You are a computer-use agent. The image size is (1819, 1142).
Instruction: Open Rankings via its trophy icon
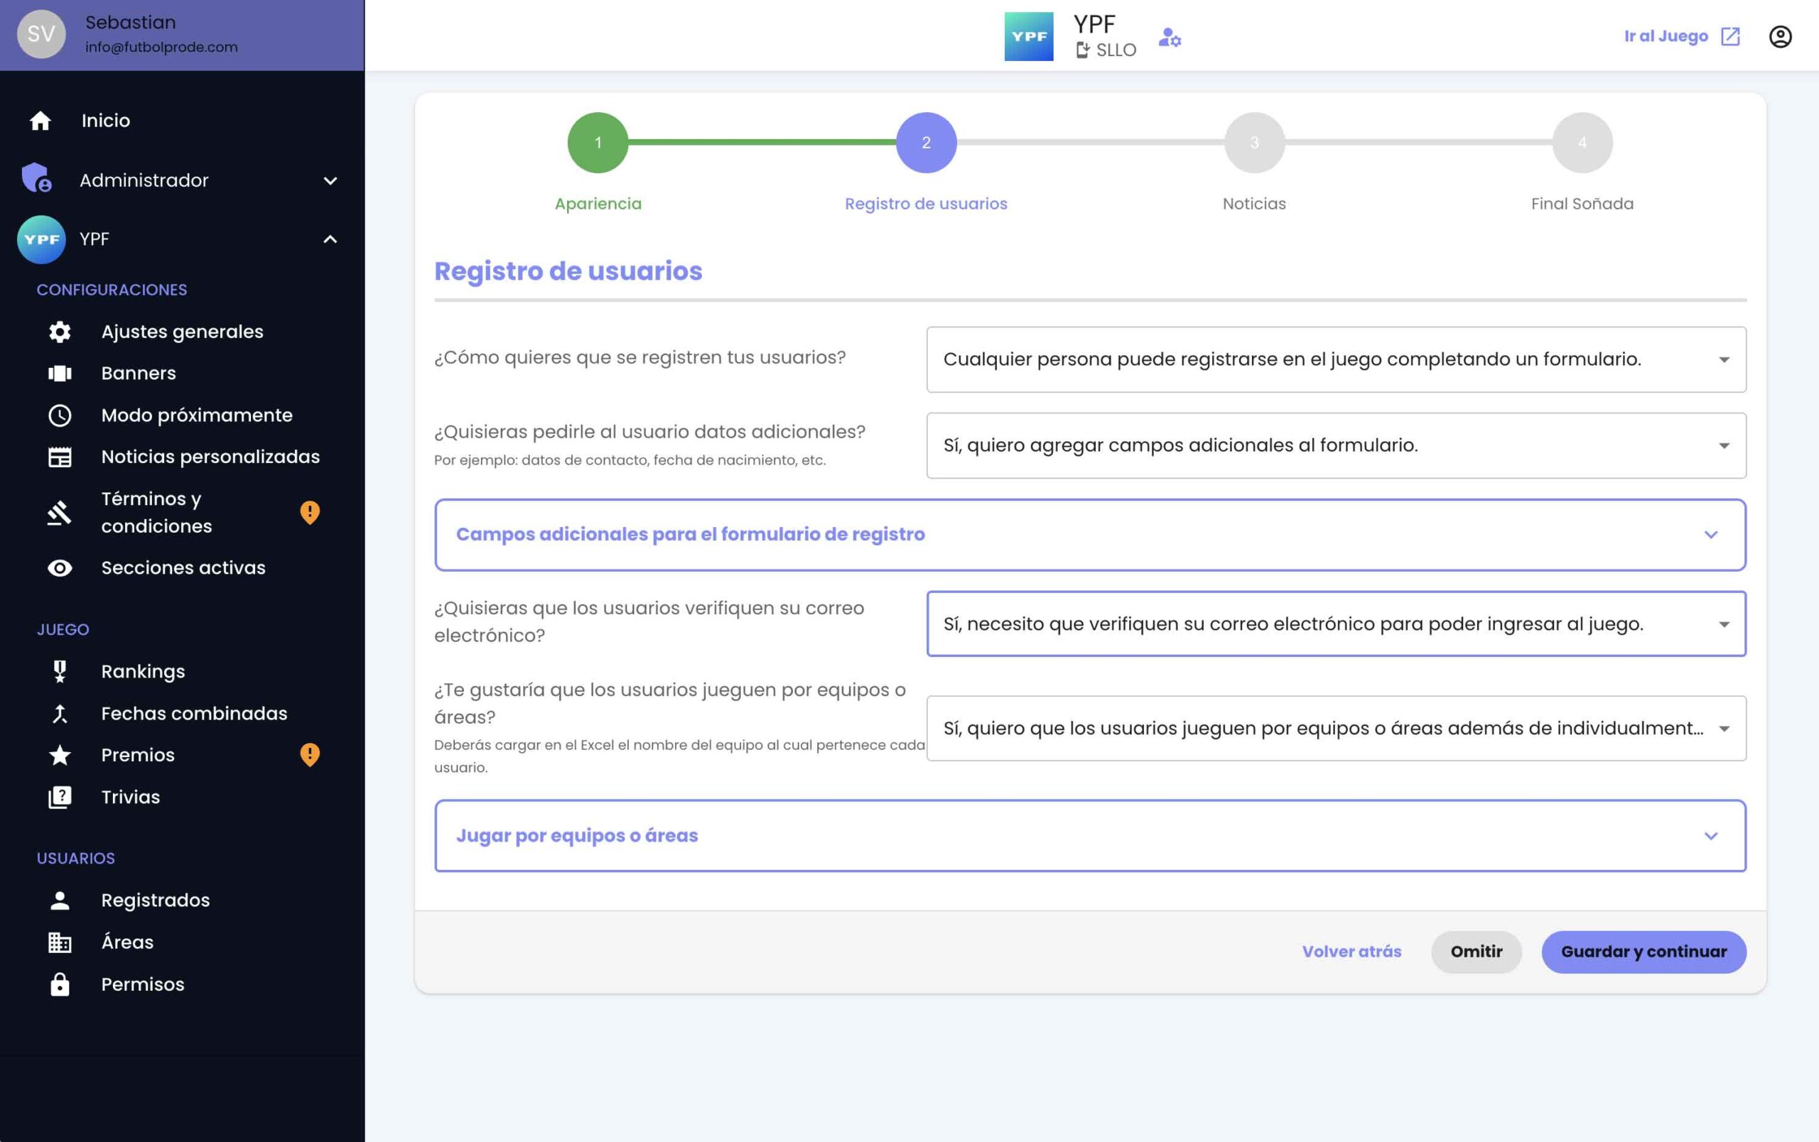tap(60, 671)
